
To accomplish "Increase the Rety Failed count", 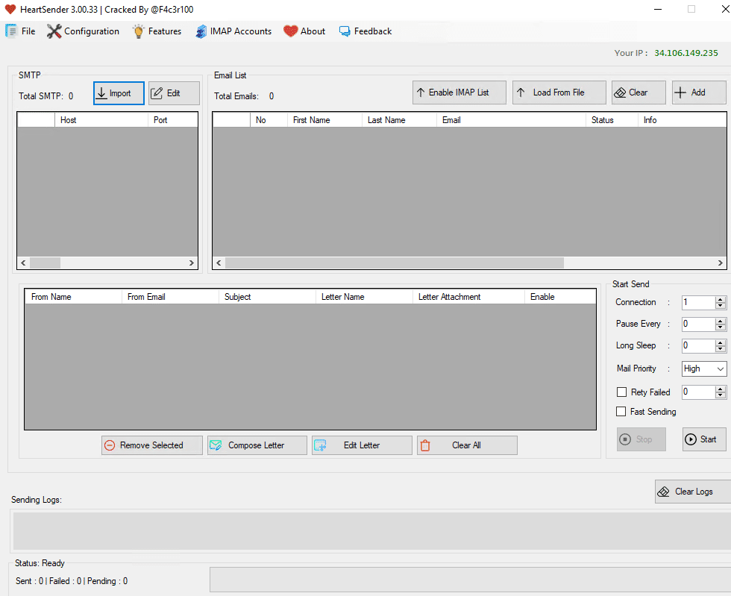I will point(721,389).
